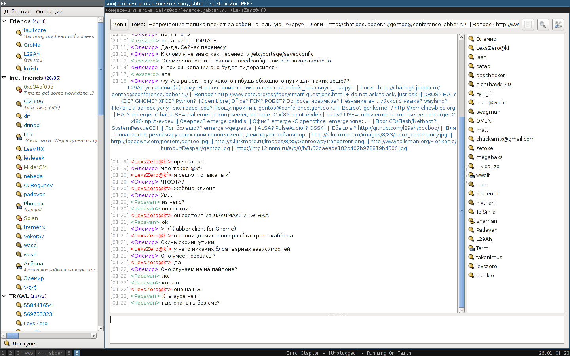Click the right arrow of roster horizontal scrollbar

pyautogui.click(x=93, y=335)
